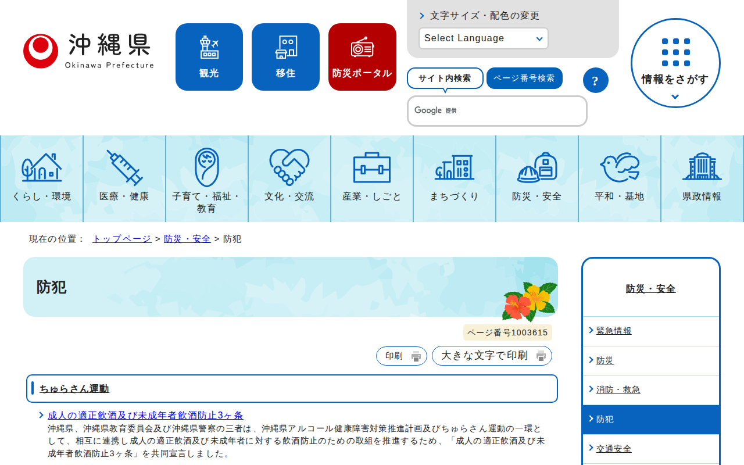Click the page number ページ番号1003615 label
This screenshot has width=744, height=465.
click(507, 332)
